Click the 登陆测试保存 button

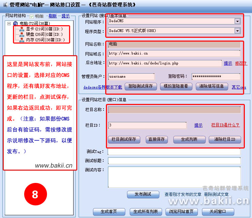(141, 87)
